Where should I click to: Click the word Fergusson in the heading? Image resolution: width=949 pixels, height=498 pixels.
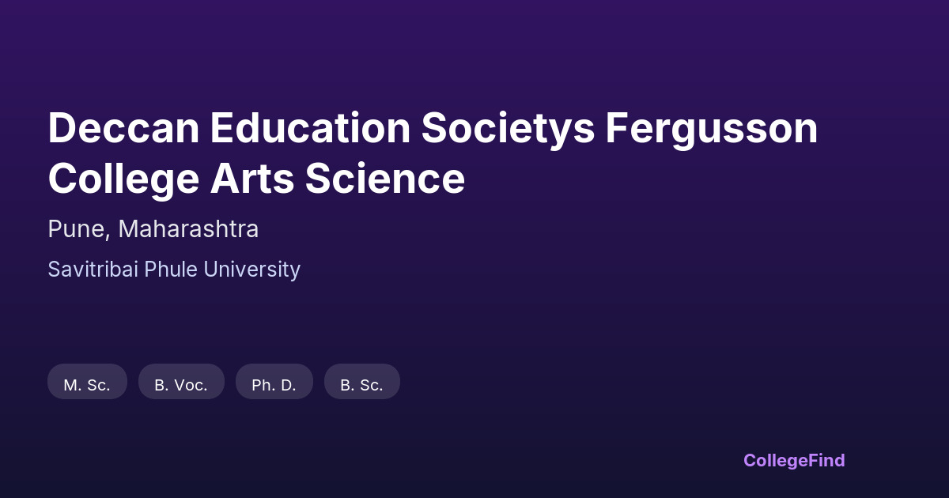712,128
